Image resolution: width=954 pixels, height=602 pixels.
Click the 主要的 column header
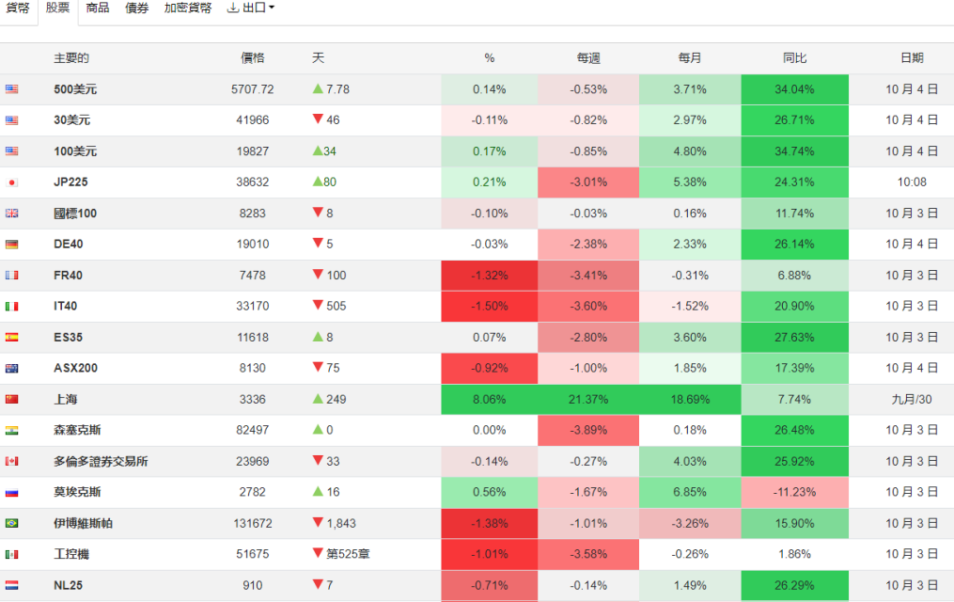[71, 57]
